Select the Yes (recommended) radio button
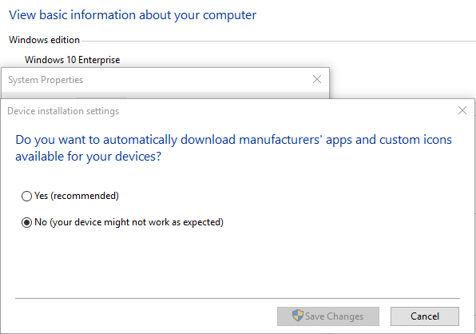 coord(26,196)
